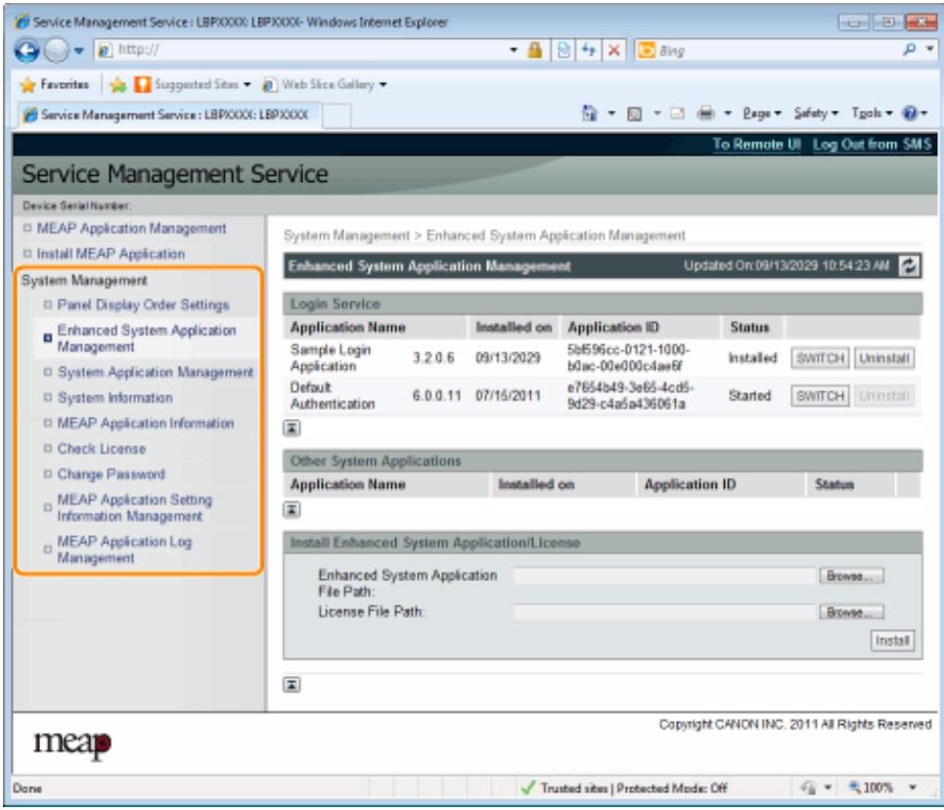The width and height of the screenshot is (944, 810).
Task: Click SWITCH for Sample Login Application
Action: tap(820, 358)
